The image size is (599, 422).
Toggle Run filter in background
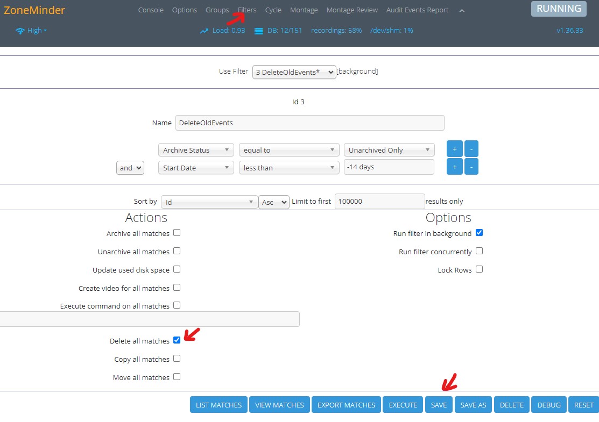click(x=479, y=233)
